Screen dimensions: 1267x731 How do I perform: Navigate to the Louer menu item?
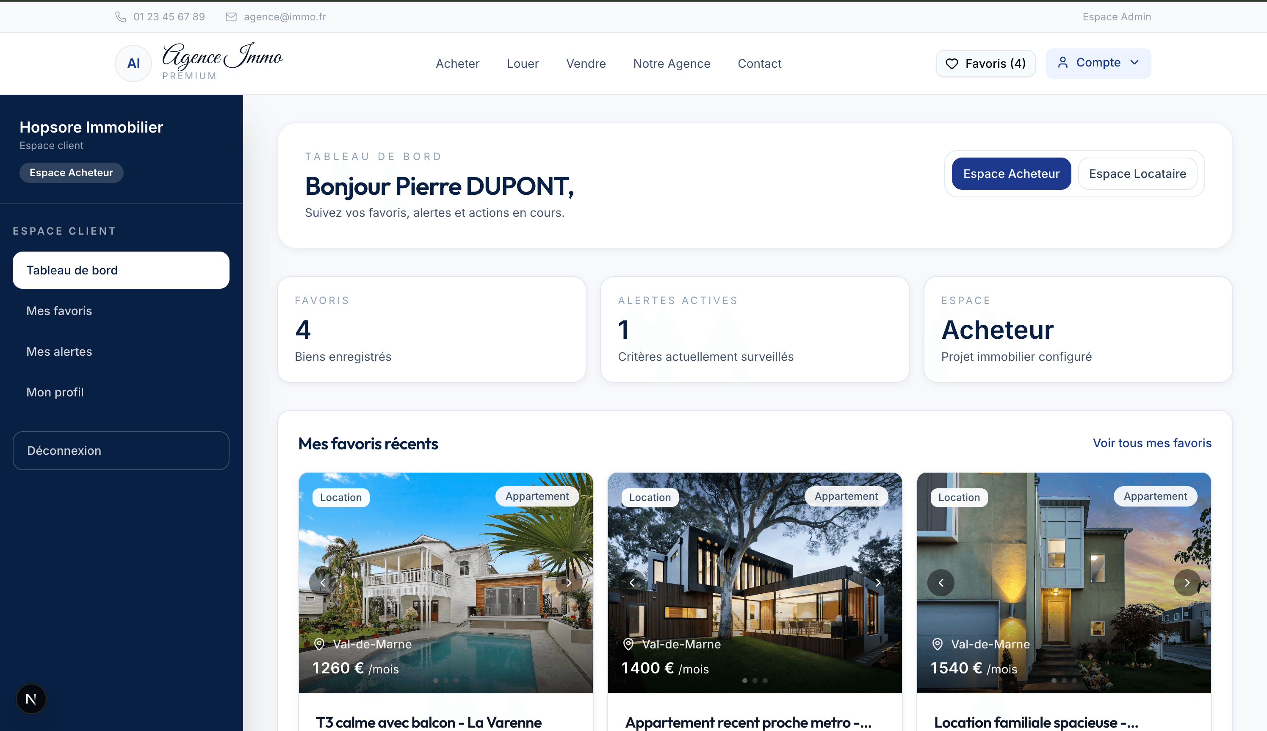pyautogui.click(x=523, y=63)
